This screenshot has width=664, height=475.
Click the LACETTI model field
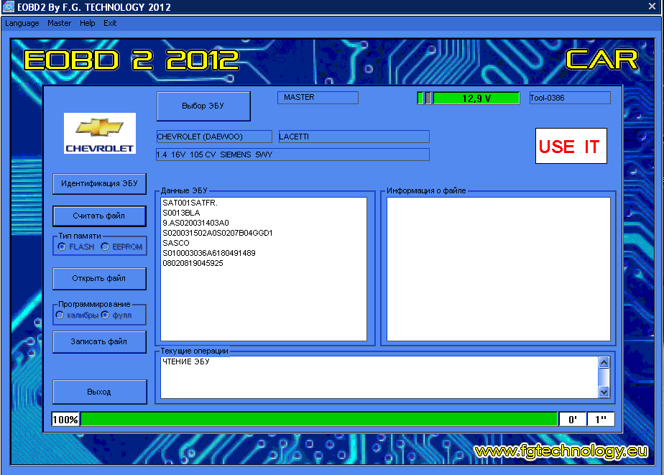point(354,137)
